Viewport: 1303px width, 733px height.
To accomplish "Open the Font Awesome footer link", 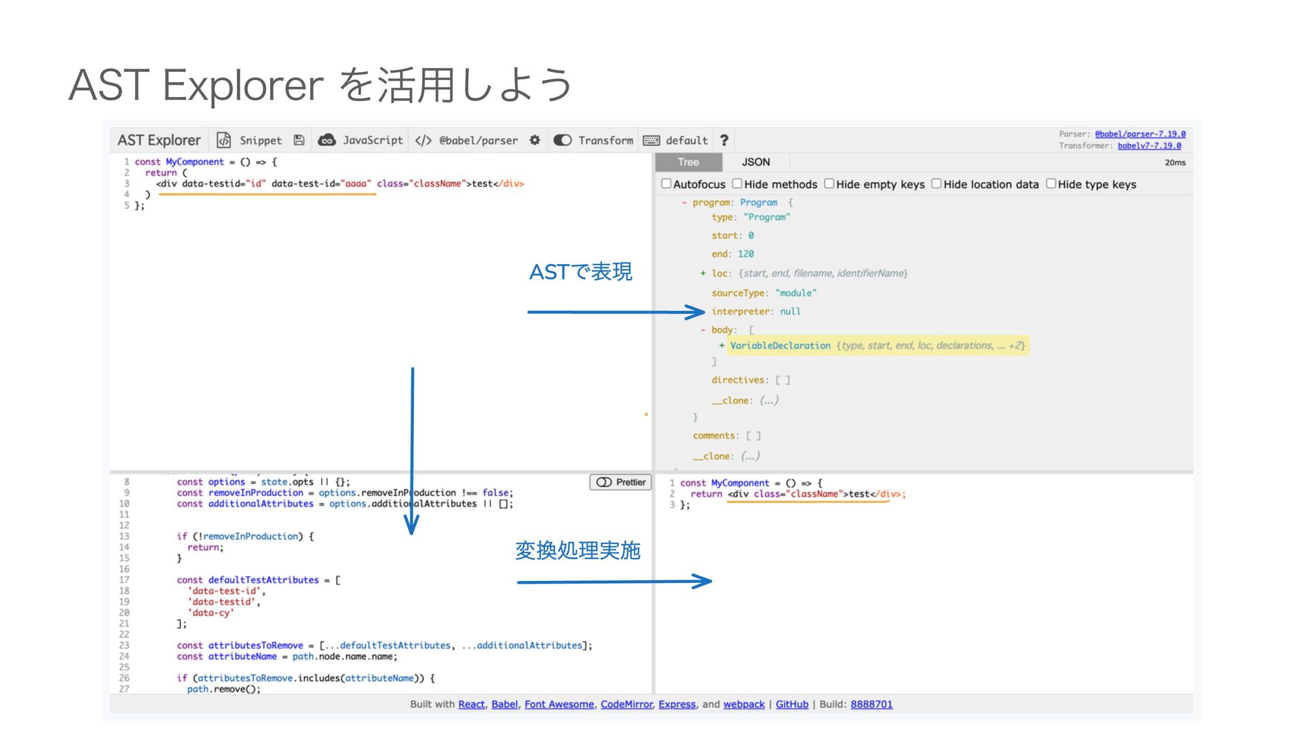I will (559, 704).
